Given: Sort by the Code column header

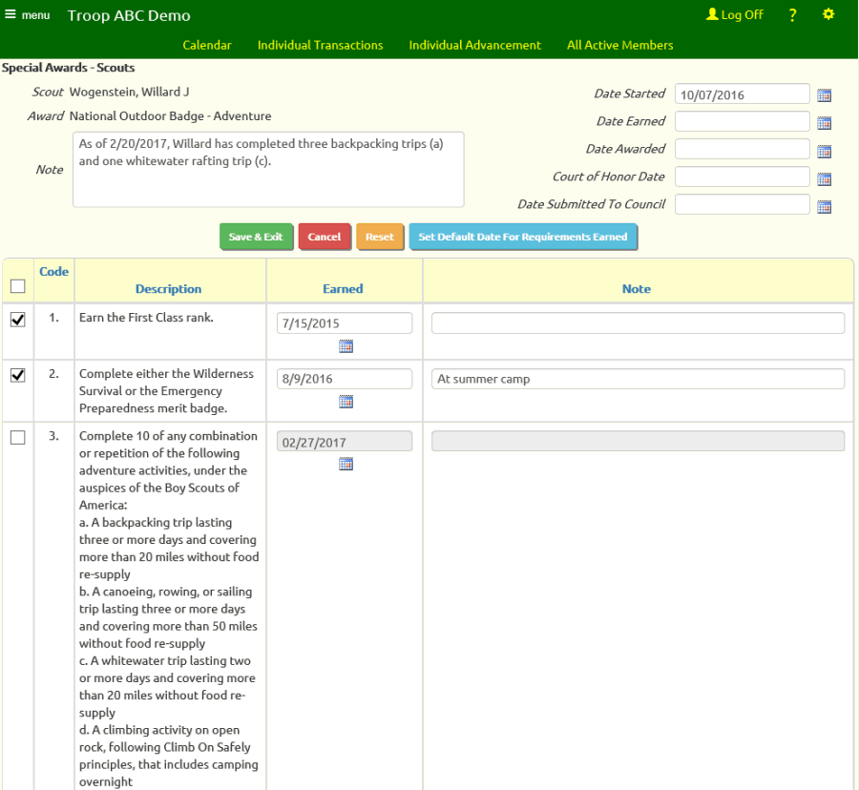Looking at the screenshot, I should click(x=53, y=272).
